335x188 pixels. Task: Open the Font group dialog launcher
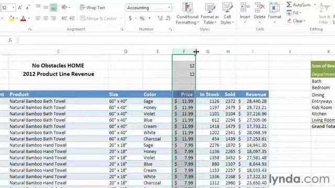[30, 29]
